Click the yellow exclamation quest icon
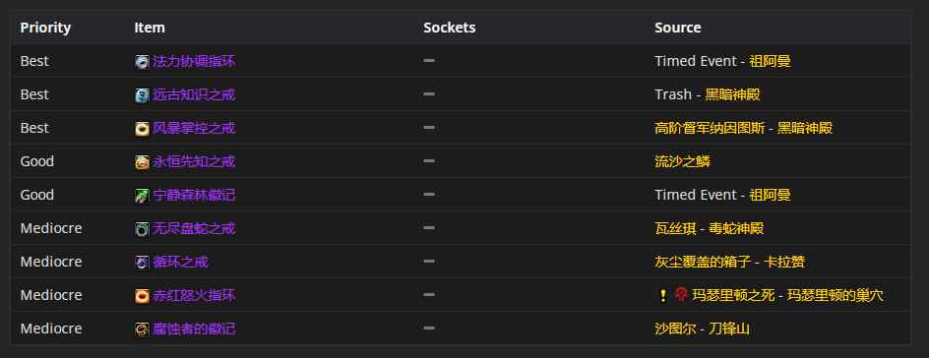 tap(663, 295)
